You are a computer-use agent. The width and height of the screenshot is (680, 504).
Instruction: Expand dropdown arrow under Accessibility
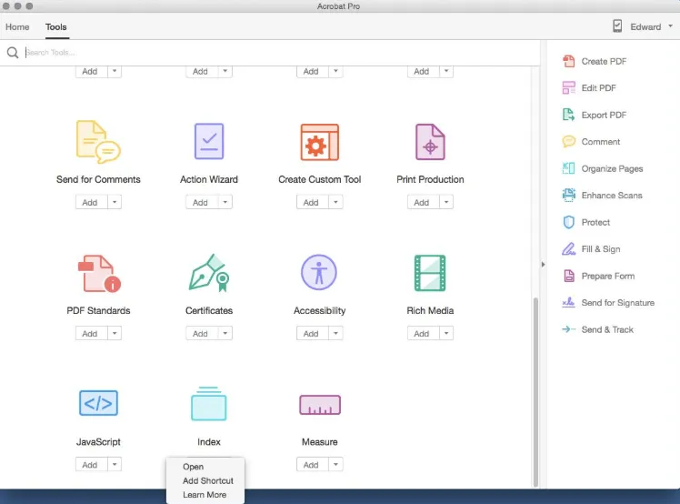(x=335, y=333)
